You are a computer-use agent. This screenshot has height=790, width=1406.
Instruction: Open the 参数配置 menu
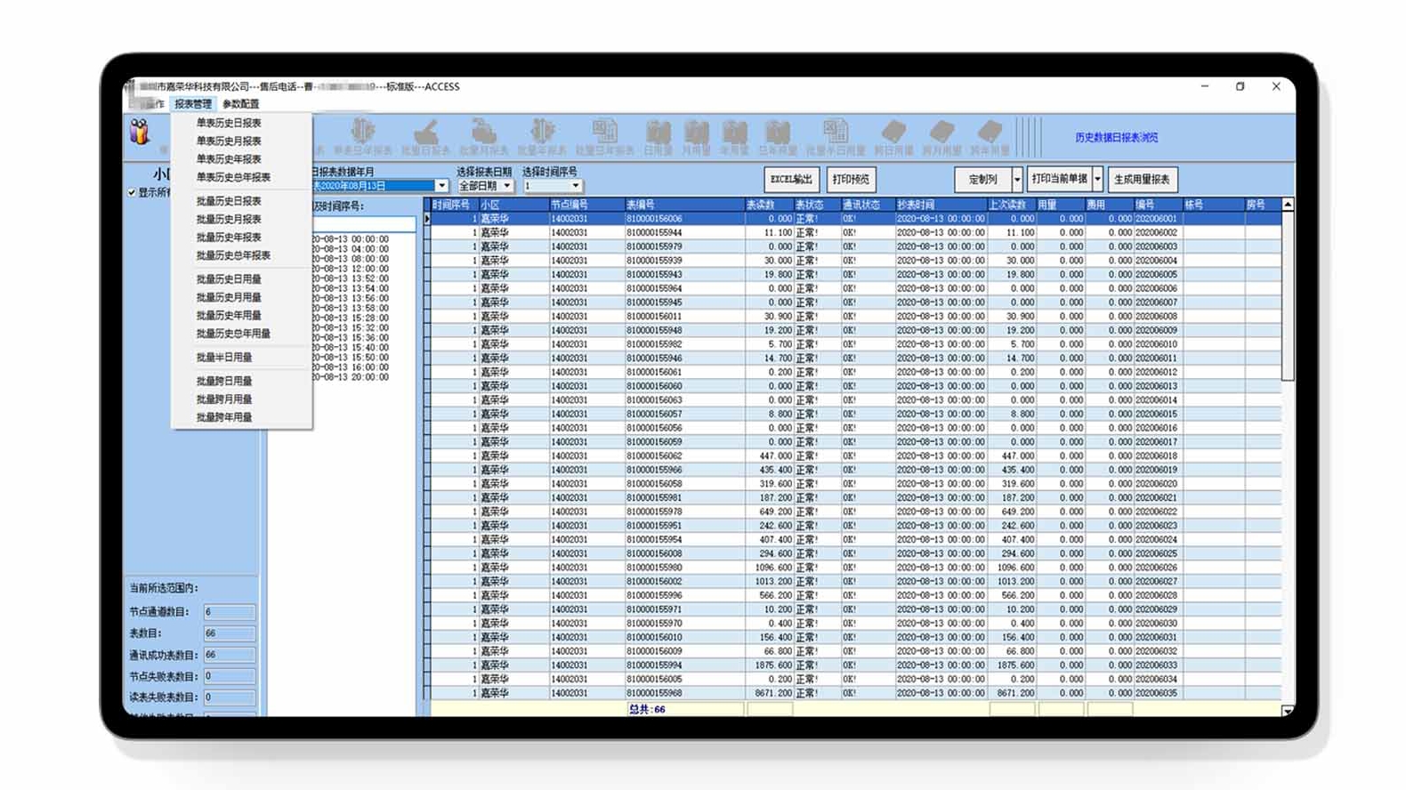tap(240, 104)
